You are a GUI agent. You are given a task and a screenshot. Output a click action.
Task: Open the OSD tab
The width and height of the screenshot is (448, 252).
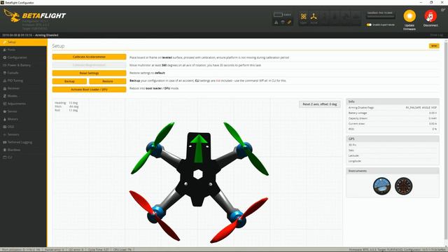click(x=23, y=127)
